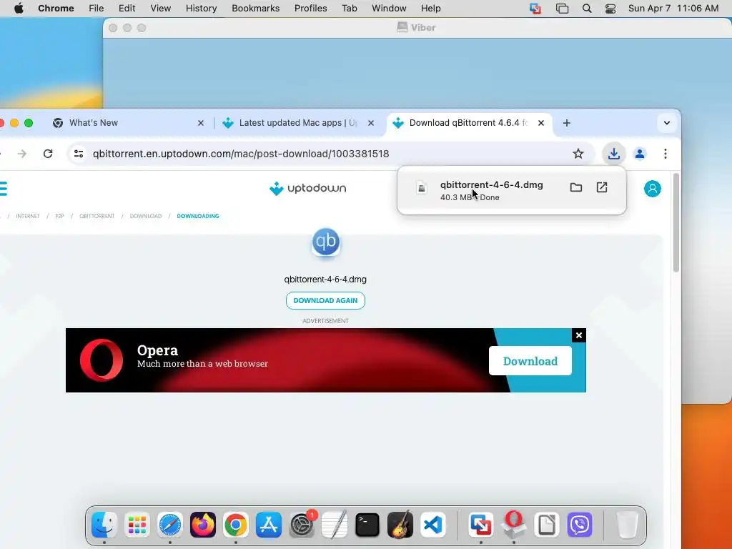Open a new Chrome tab
Image resolution: width=732 pixels, height=549 pixels.
pos(566,123)
